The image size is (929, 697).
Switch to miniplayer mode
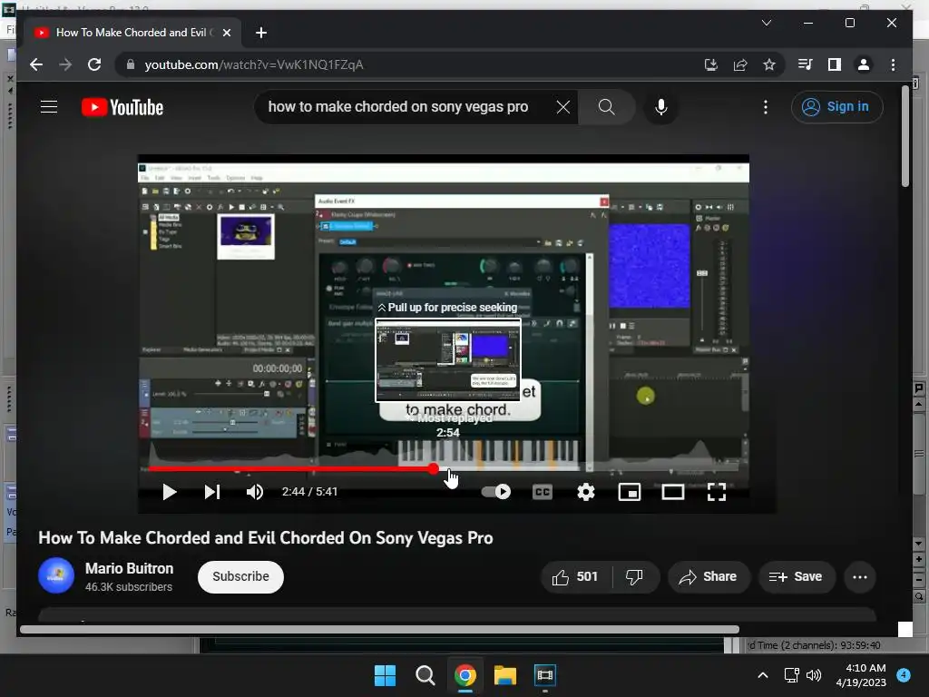(x=630, y=492)
